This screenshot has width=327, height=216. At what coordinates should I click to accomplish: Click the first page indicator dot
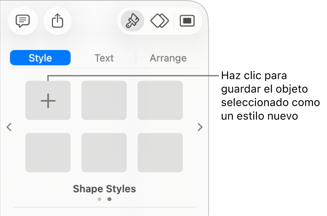[100, 199]
